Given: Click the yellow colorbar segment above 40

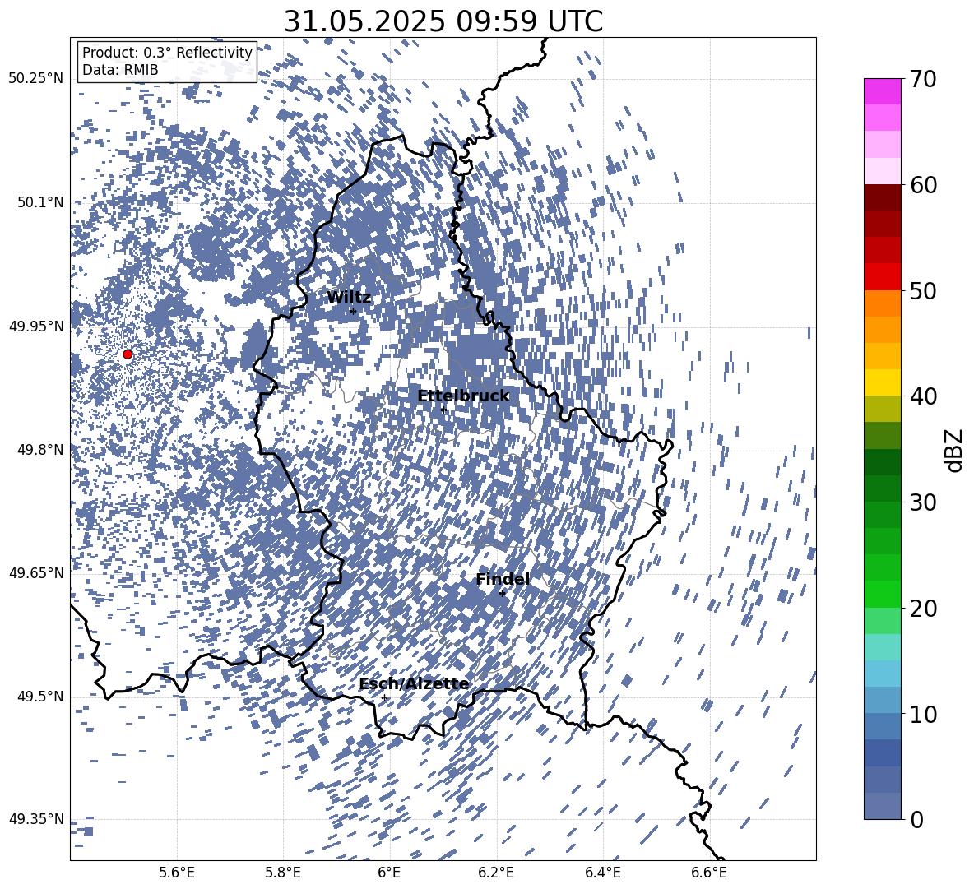Looking at the screenshot, I should [882, 382].
